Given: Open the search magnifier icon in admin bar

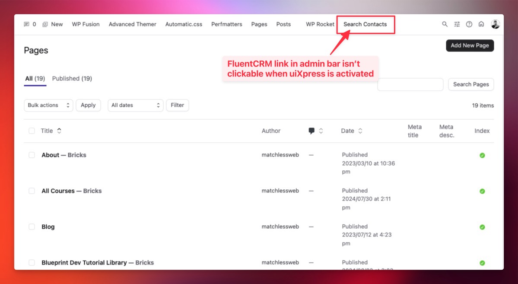Looking at the screenshot, I should [445, 24].
